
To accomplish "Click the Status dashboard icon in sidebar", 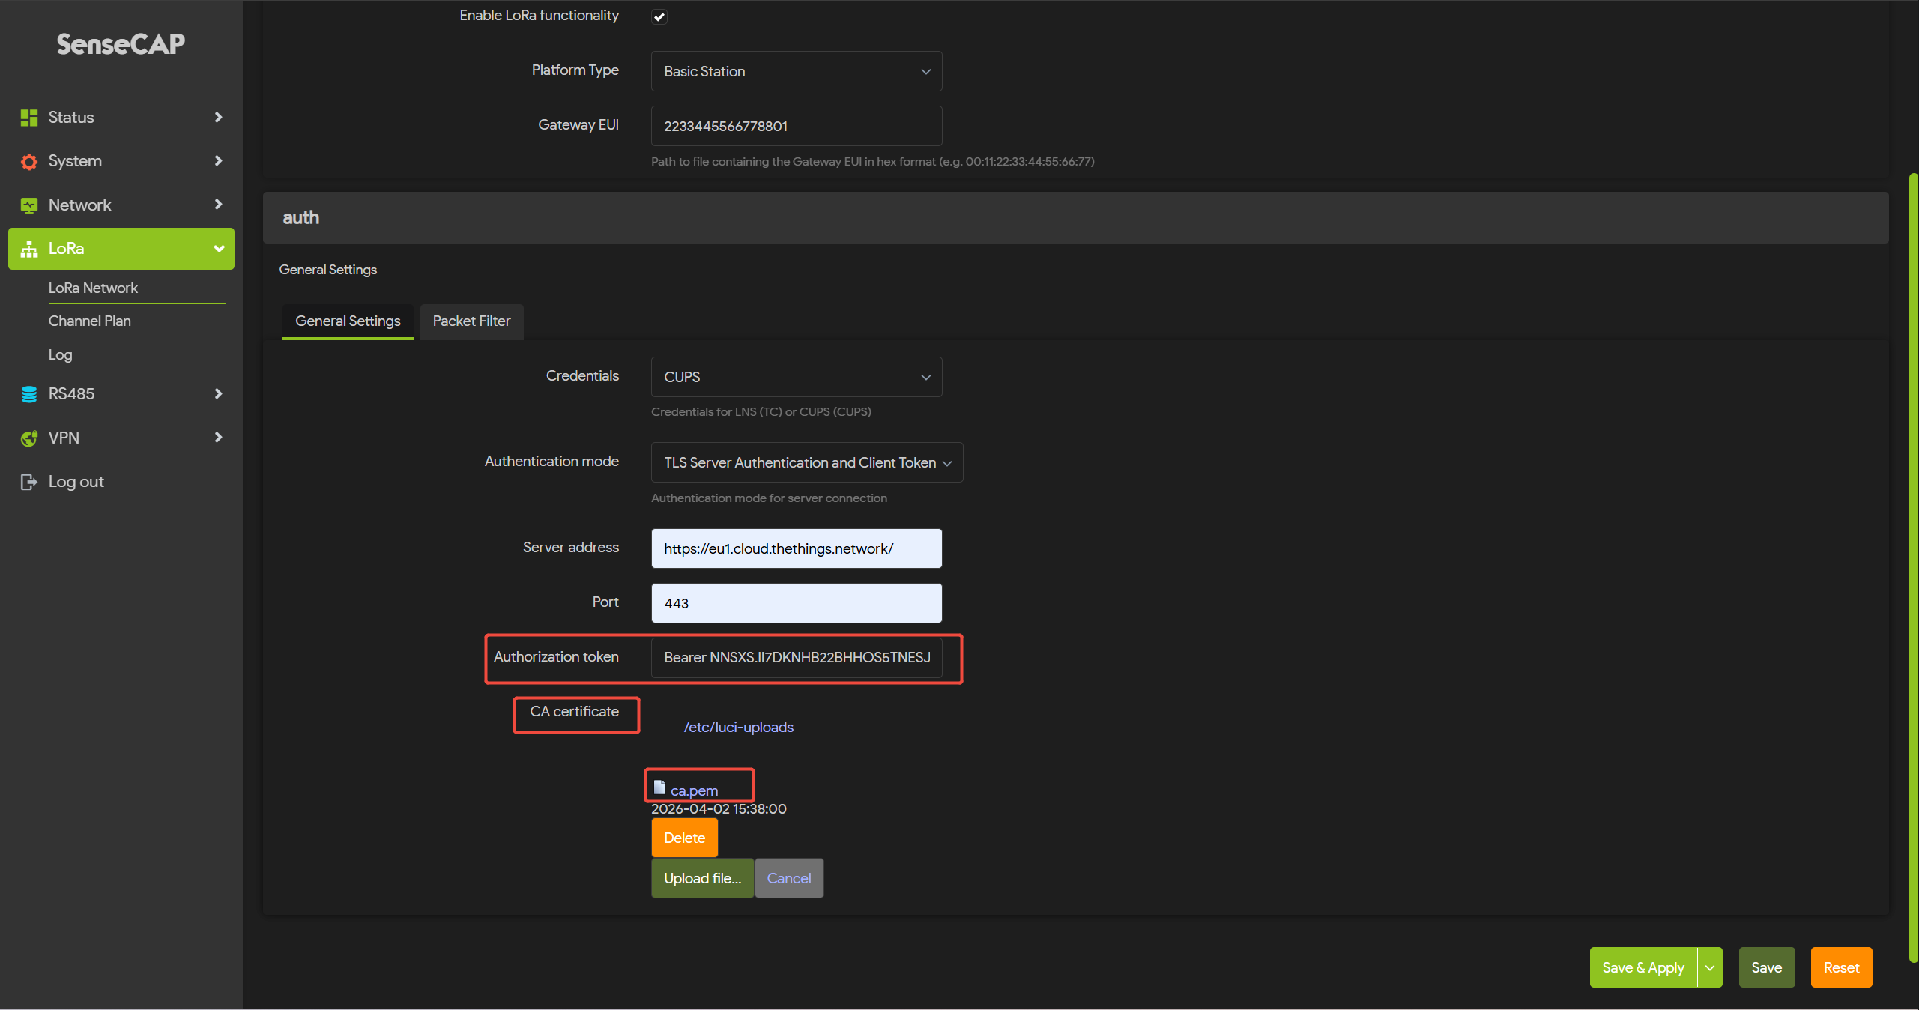I will [29, 118].
